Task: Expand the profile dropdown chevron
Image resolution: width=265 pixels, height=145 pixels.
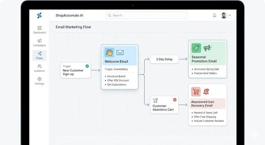Action: click(x=230, y=15)
